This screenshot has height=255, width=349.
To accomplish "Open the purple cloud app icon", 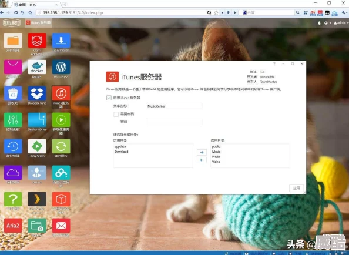I will point(13,172).
